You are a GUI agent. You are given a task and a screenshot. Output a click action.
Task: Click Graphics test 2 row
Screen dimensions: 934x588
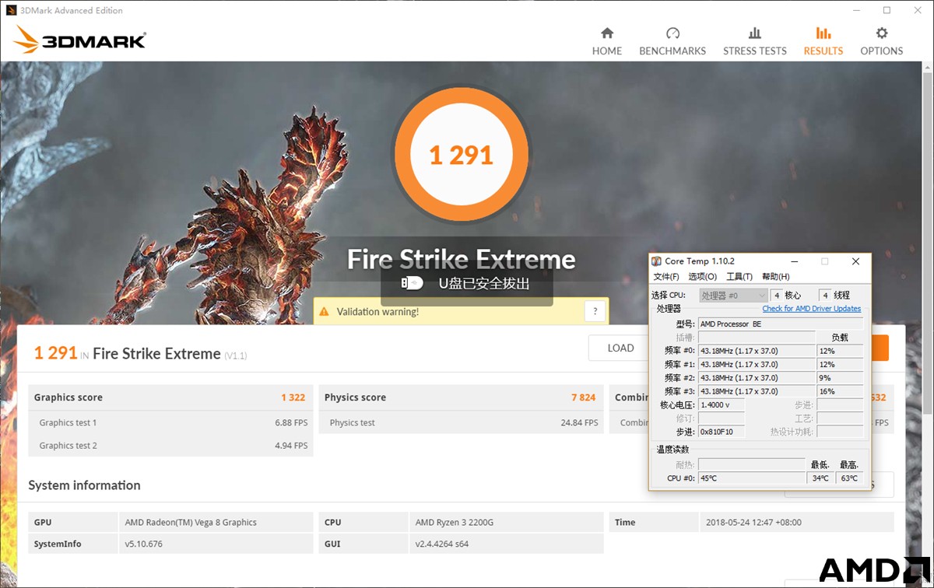(x=170, y=446)
